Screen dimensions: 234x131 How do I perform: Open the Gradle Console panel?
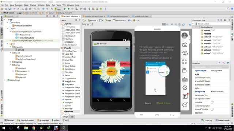click(x=222, y=120)
